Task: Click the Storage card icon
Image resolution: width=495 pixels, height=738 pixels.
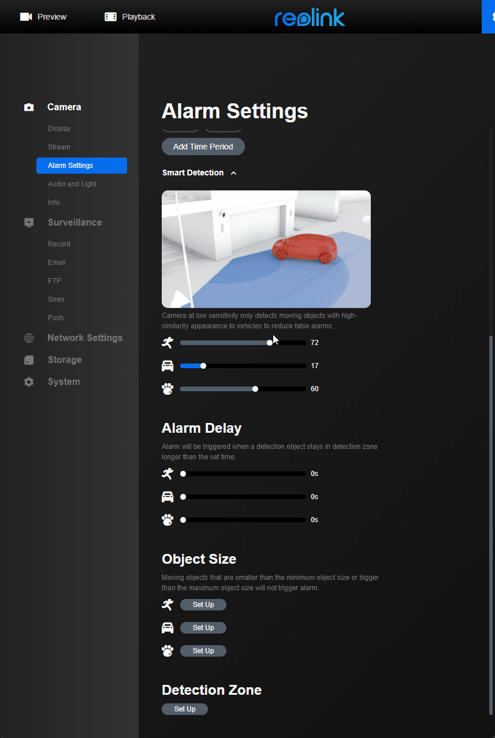Action: coord(29,360)
